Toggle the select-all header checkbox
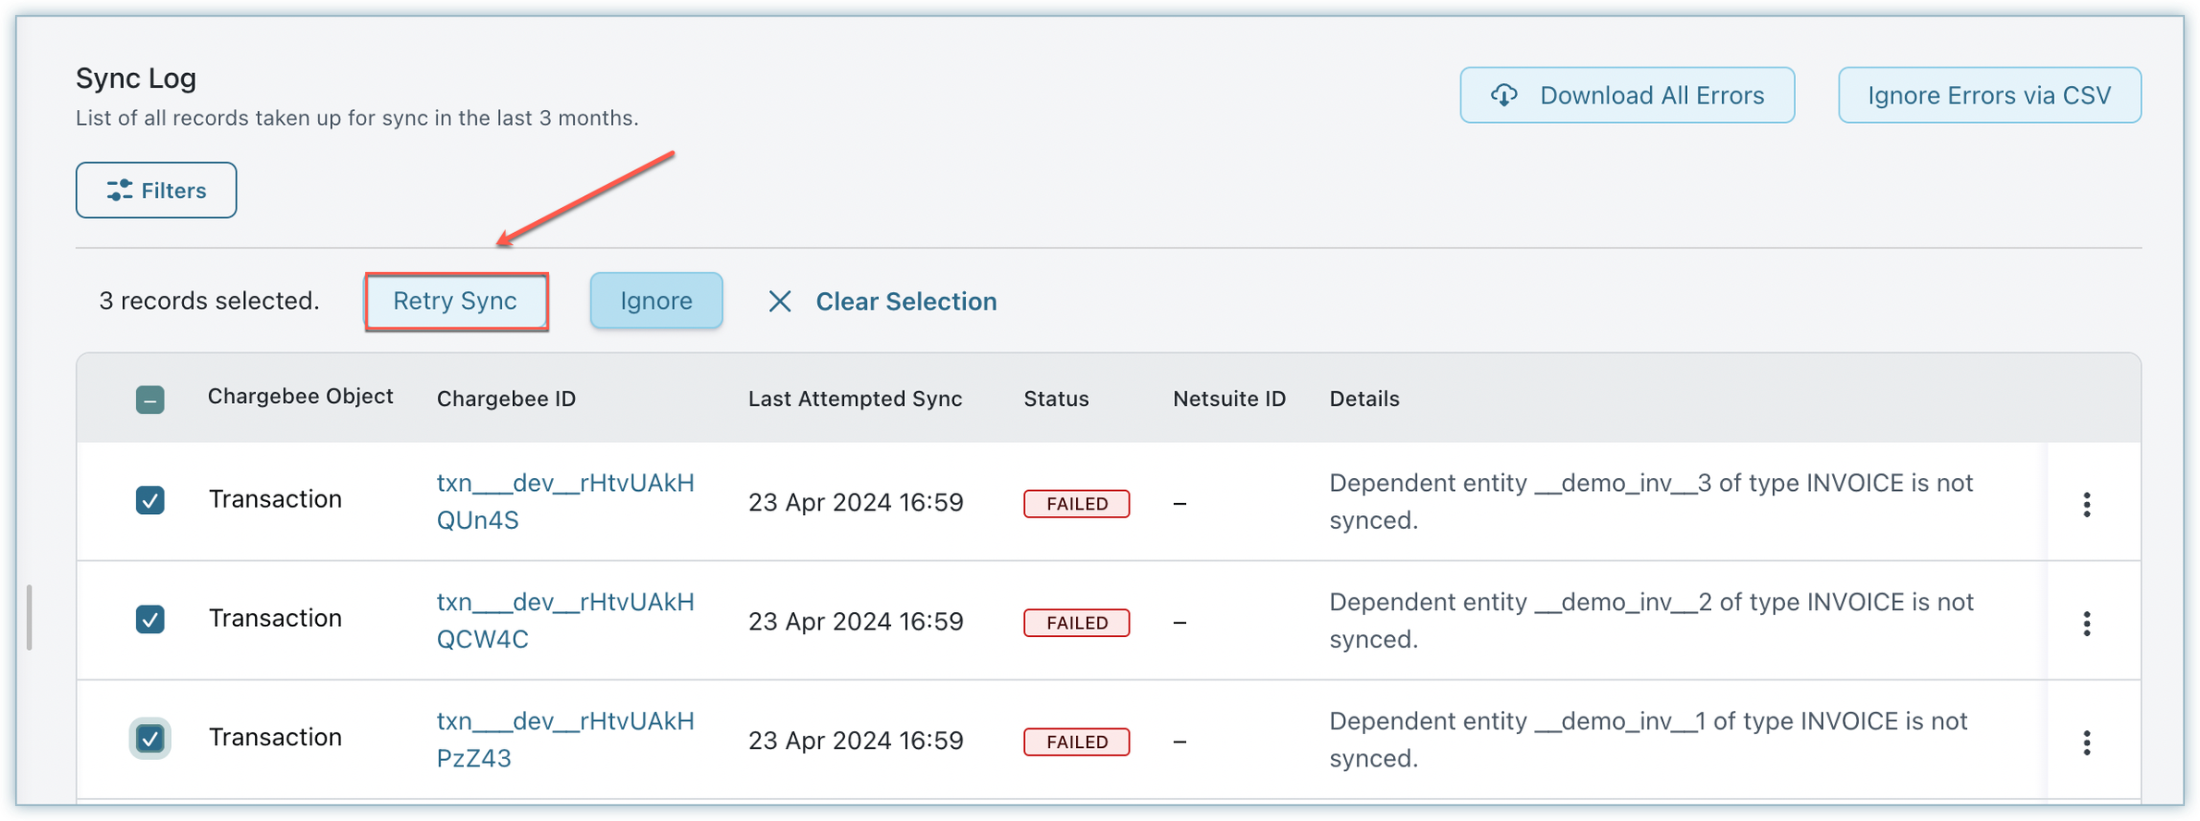 150,399
